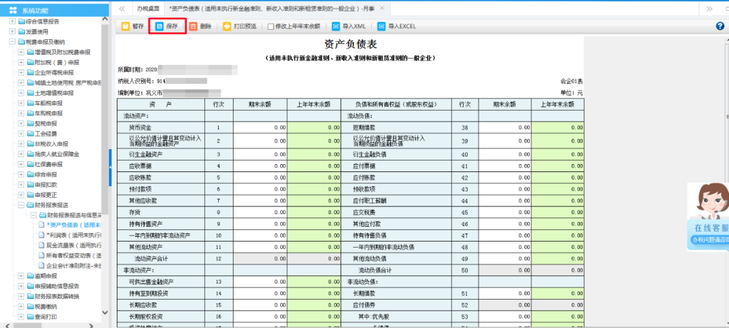Click the 契税申报 folder icon
Viewport: 729px width, 328px height.
[30, 124]
